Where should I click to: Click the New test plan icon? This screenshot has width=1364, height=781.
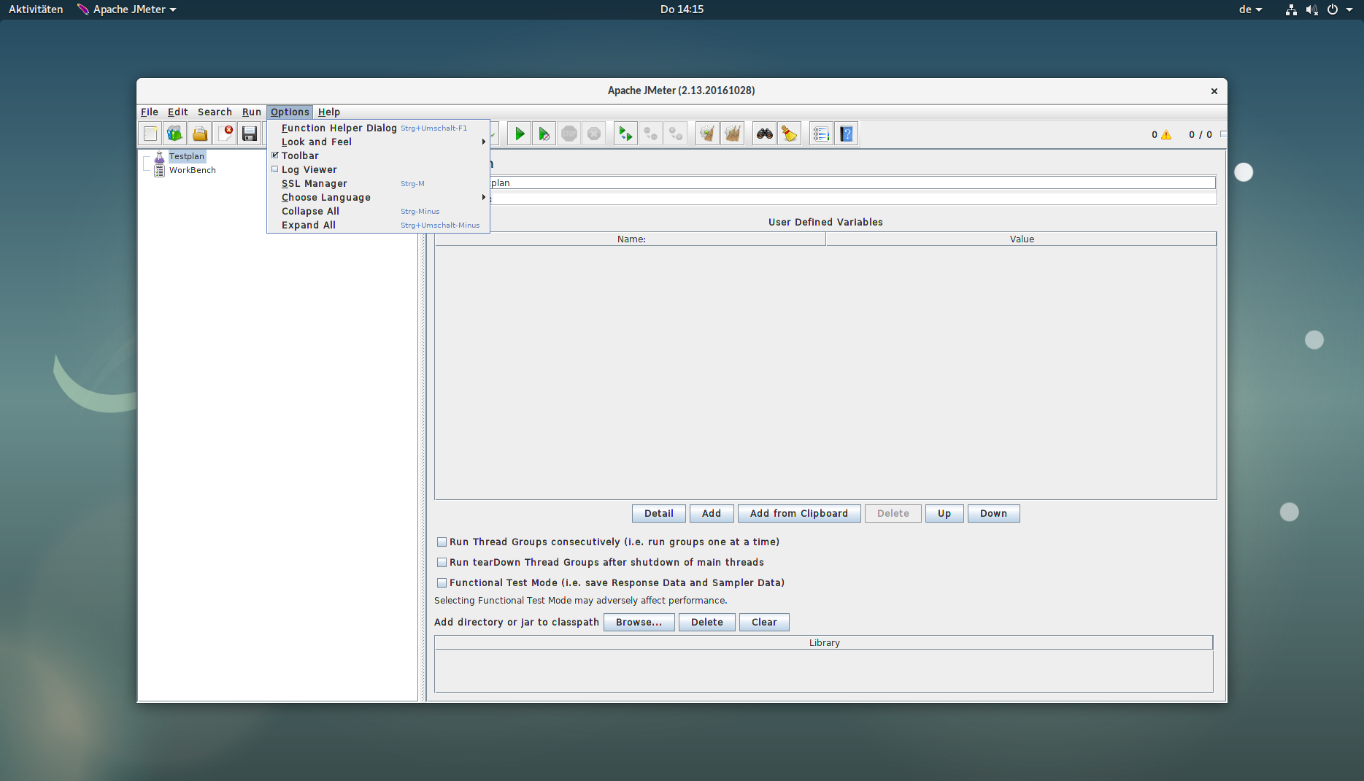(x=150, y=134)
